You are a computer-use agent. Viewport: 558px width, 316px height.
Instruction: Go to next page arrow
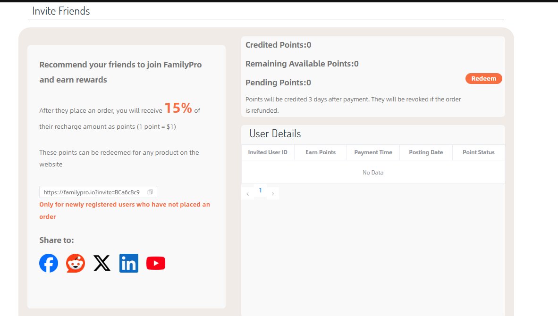click(272, 194)
